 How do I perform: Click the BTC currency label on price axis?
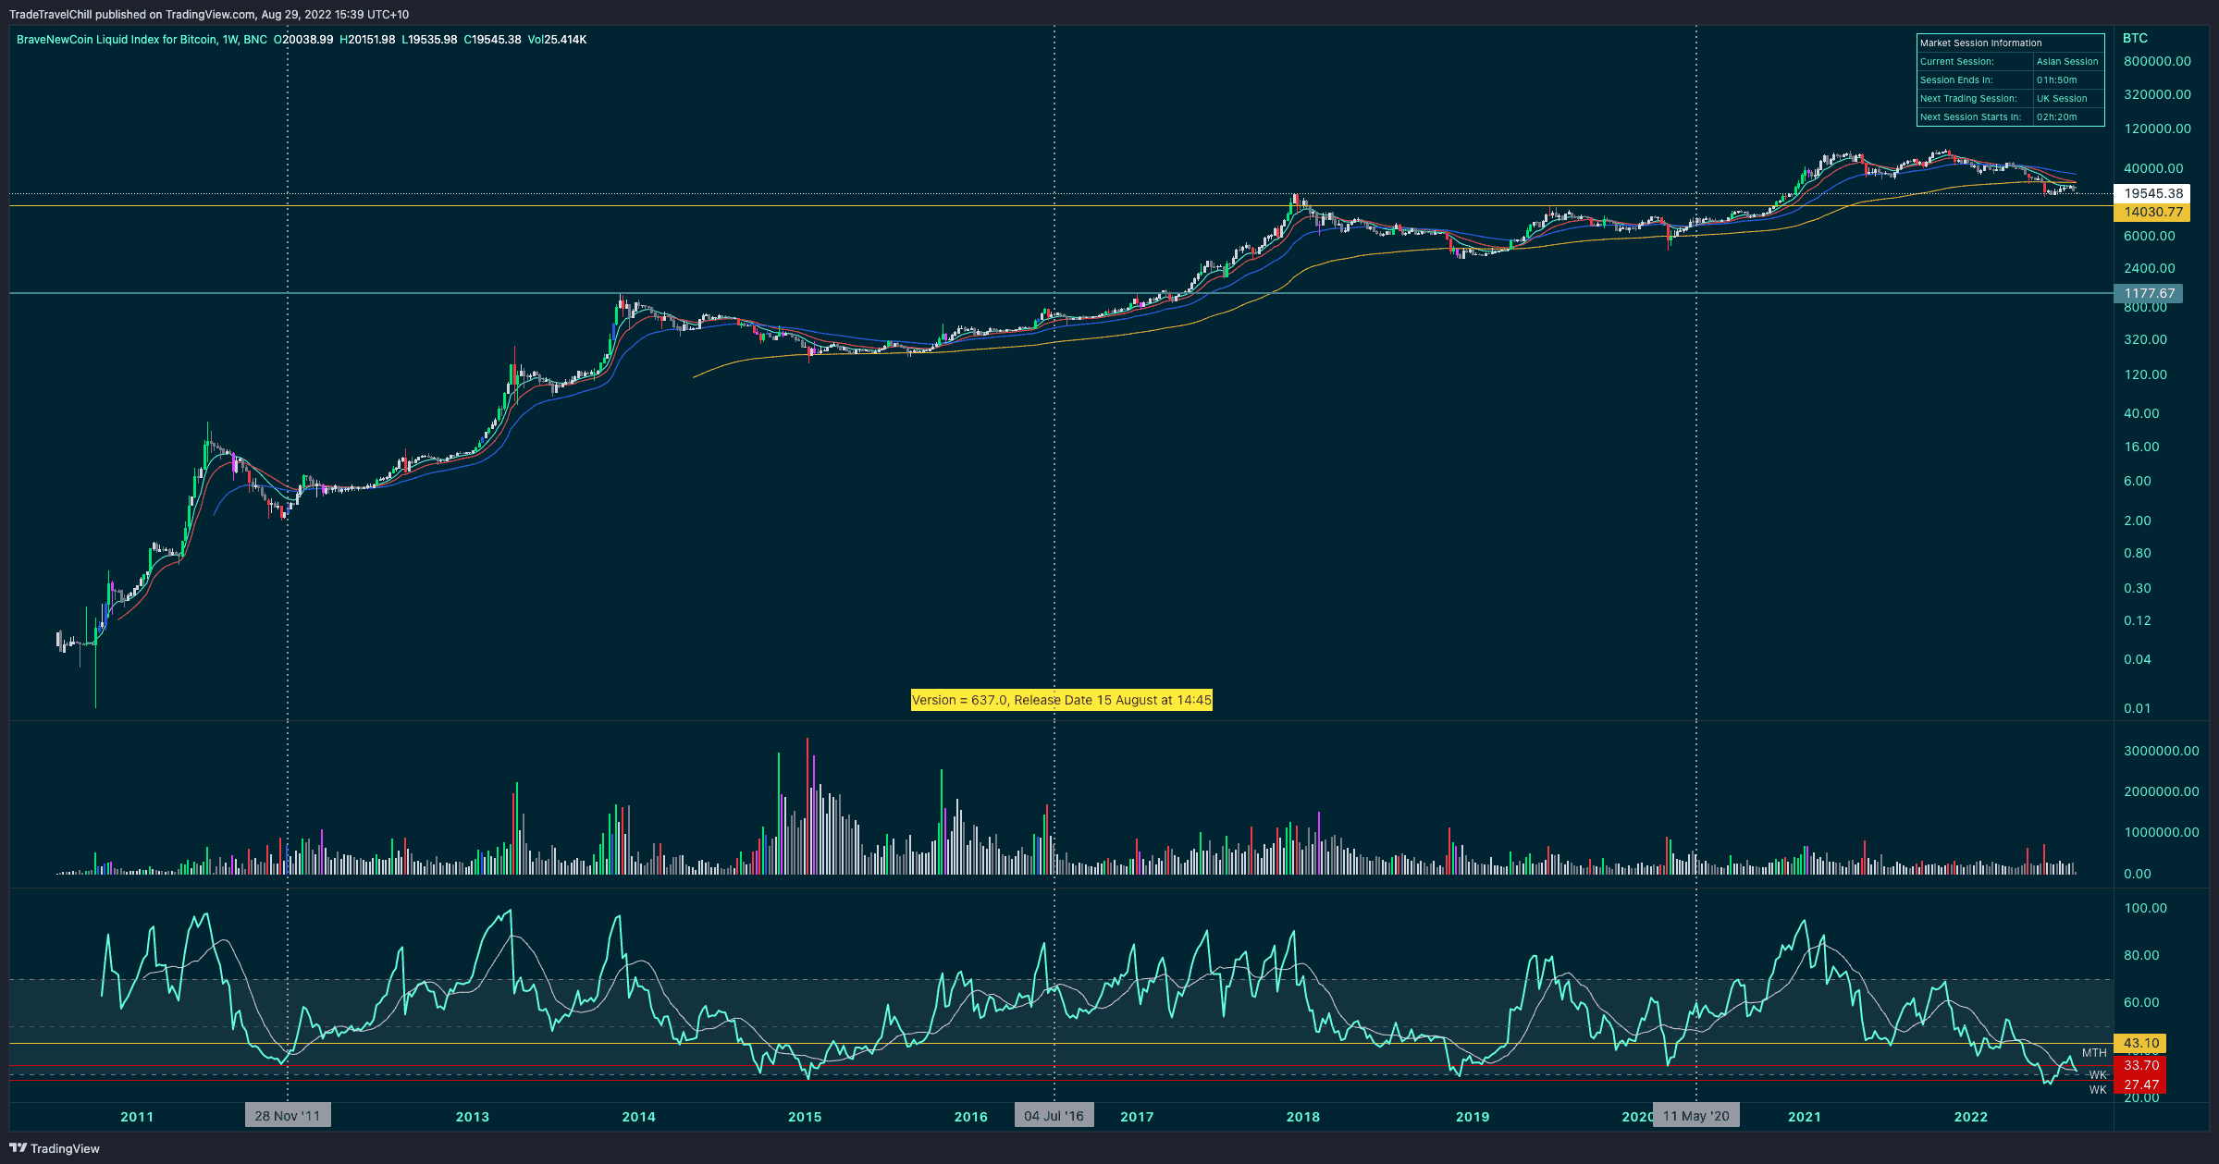point(2135,38)
